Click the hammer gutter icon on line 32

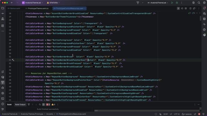tap(13, 60)
